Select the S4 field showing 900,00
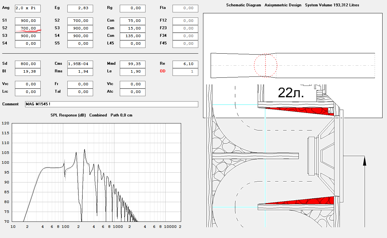Viewport: 387px width, 238px height. pyautogui.click(x=80, y=36)
